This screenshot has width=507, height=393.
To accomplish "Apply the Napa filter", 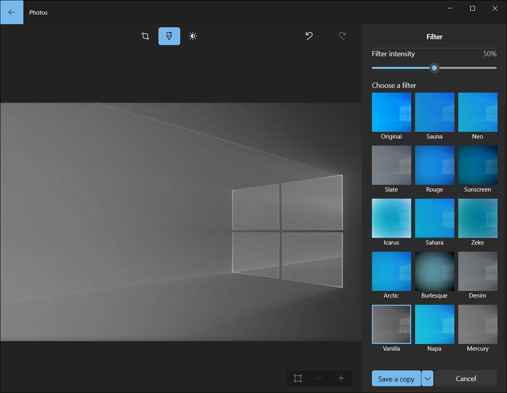I will click(435, 324).
